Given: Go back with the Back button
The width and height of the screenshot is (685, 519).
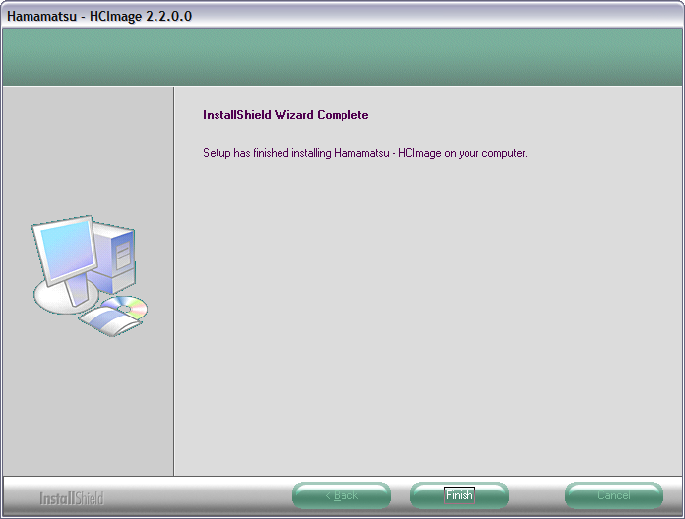Looking at the screenshot, I should pos(342,495).
